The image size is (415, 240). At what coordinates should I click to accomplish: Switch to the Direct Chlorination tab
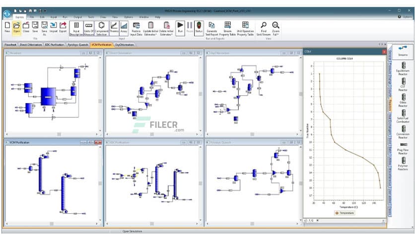click(x=31, y=45)
